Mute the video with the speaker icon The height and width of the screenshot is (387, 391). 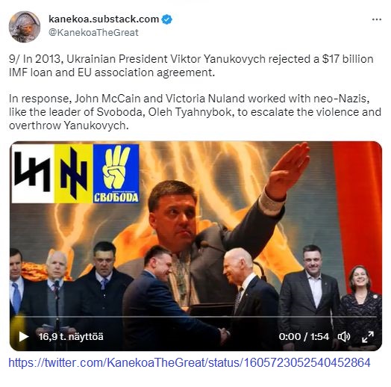click(344, 336)
